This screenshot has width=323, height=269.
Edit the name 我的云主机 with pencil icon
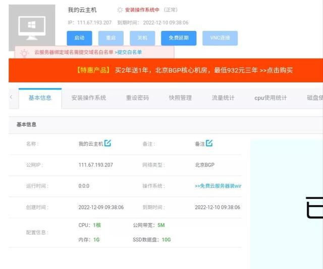[107, 143]
